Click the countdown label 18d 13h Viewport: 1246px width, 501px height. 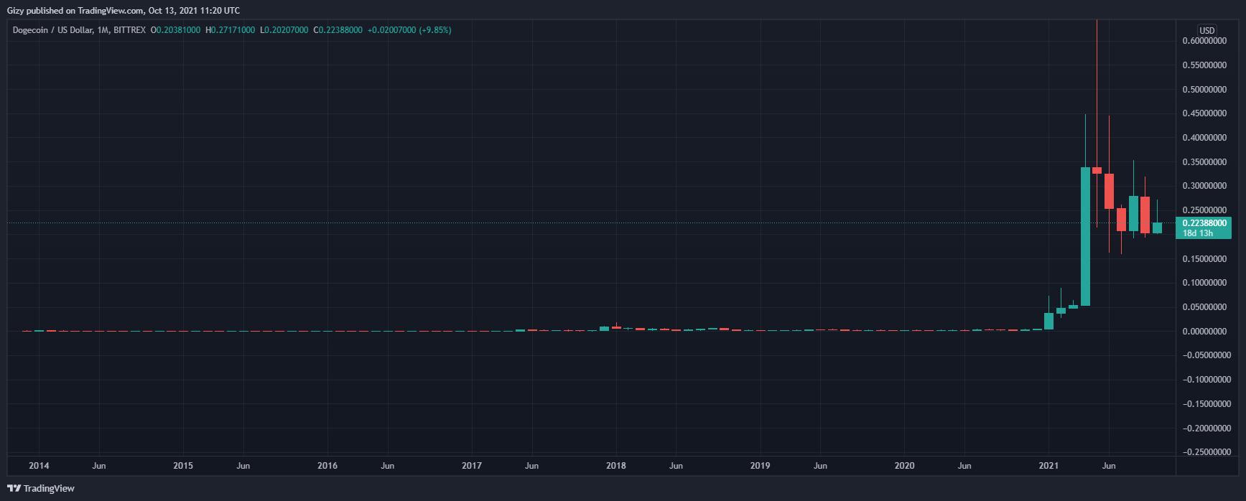(x=1197, y=233)
